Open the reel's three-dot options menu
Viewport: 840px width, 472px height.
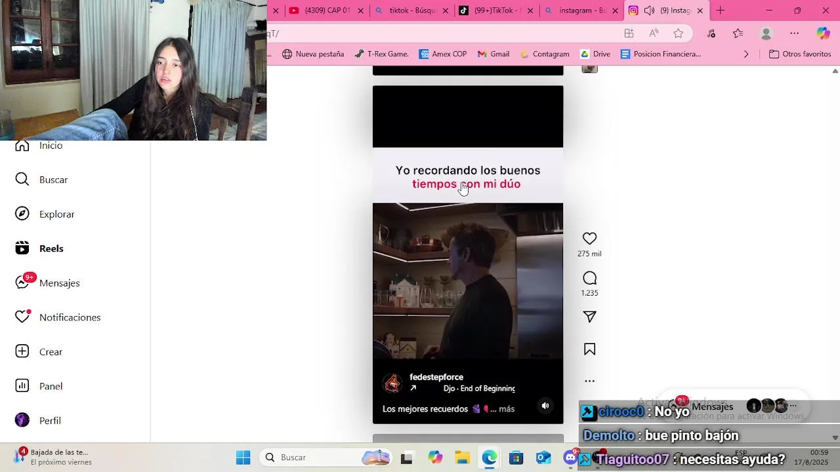(589, 381)
